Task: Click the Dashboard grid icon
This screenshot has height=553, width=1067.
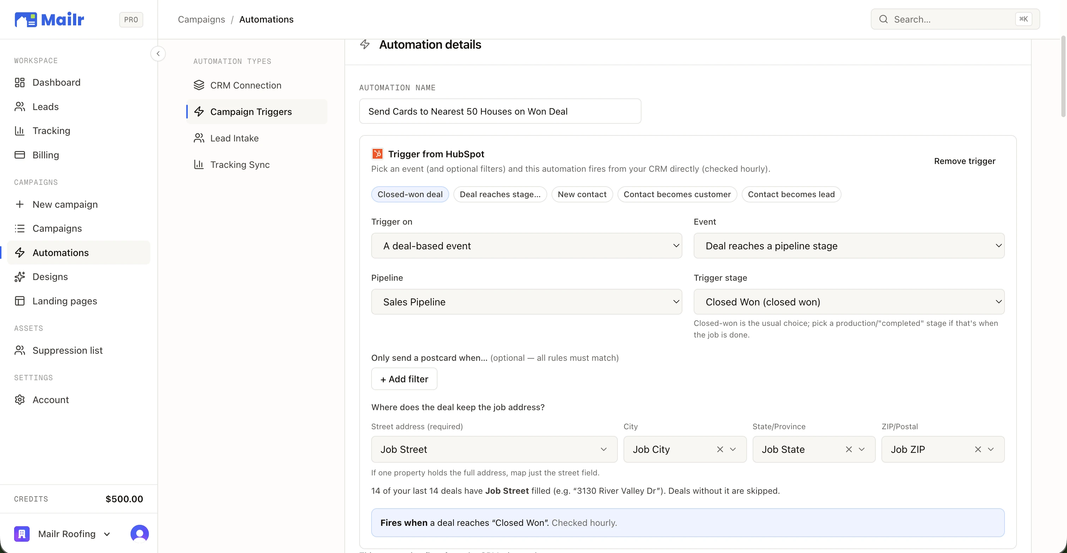Action: coord(20,83)
